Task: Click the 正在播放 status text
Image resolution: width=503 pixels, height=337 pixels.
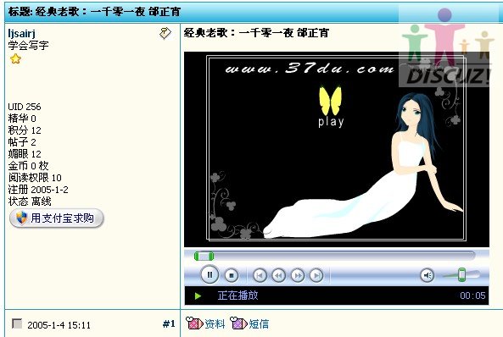Action: [x=238, y=295]
